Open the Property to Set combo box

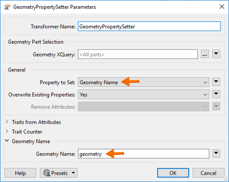[x=144, y=82]
